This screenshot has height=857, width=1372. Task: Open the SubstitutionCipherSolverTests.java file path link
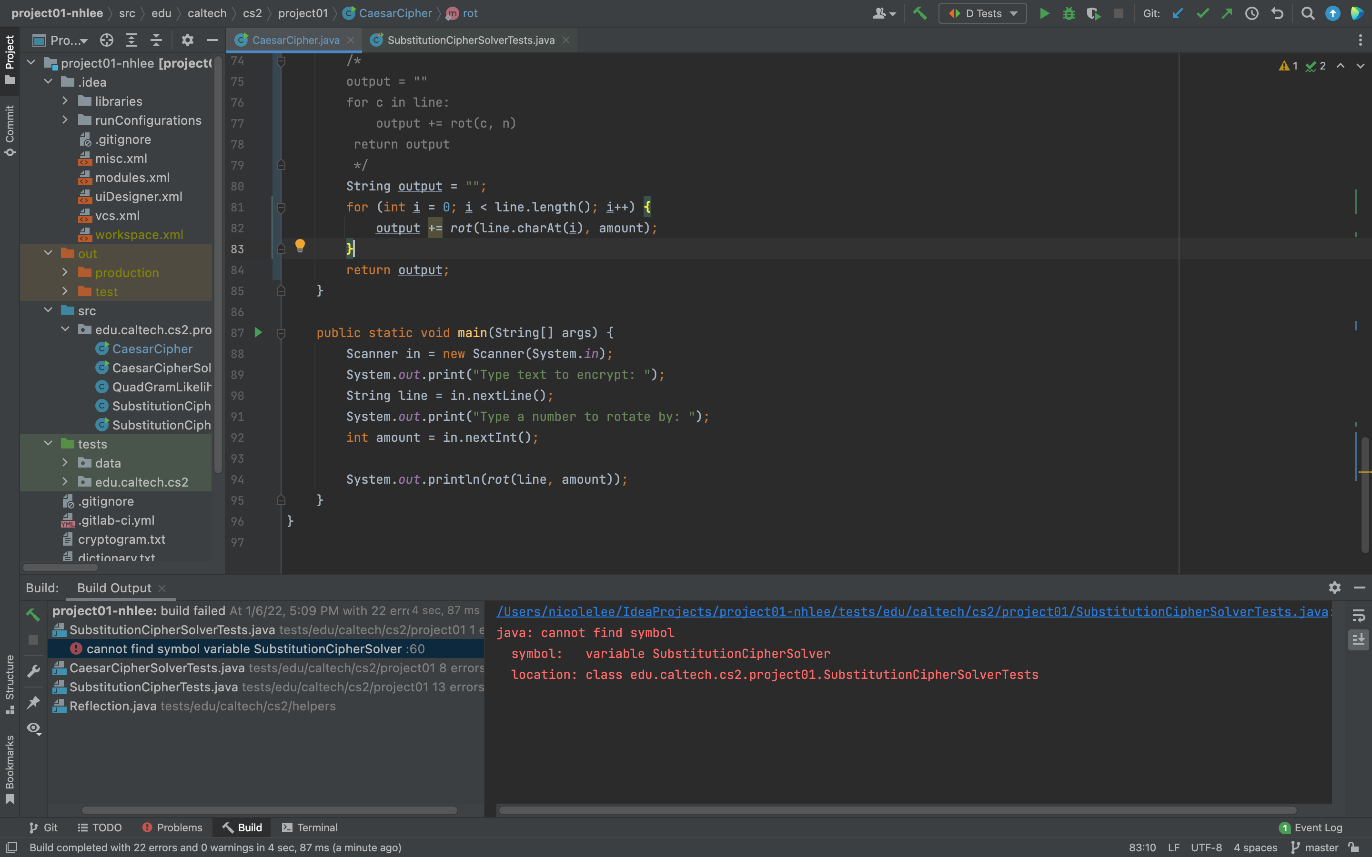click(912, 612)
